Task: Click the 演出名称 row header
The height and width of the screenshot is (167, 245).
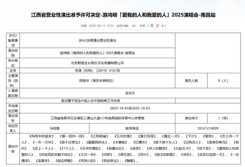Action: [13, 53]
